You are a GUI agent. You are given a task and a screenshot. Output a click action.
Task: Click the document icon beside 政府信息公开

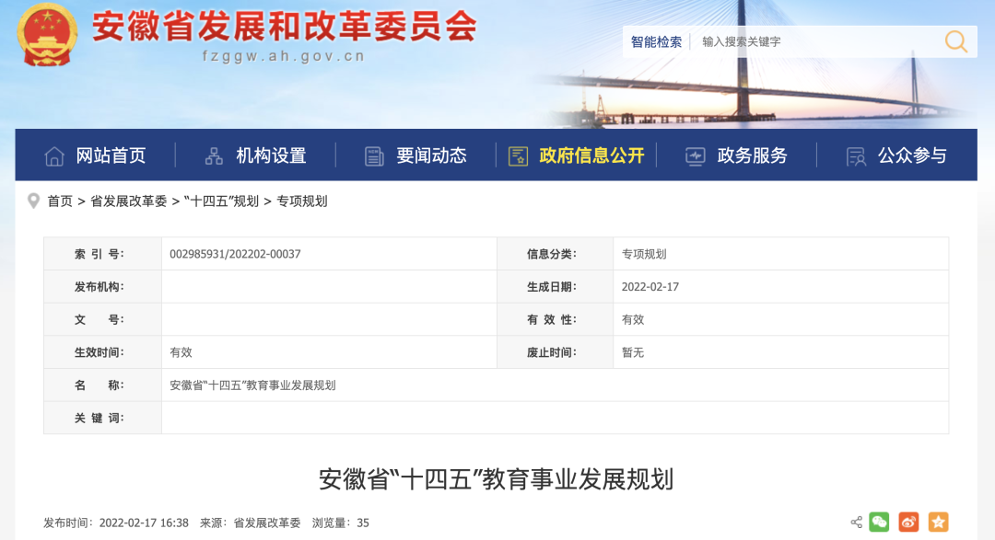(516, 155)
